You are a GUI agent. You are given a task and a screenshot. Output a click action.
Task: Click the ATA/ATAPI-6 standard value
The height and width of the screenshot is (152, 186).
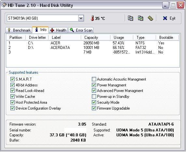(x=161, y=124)
